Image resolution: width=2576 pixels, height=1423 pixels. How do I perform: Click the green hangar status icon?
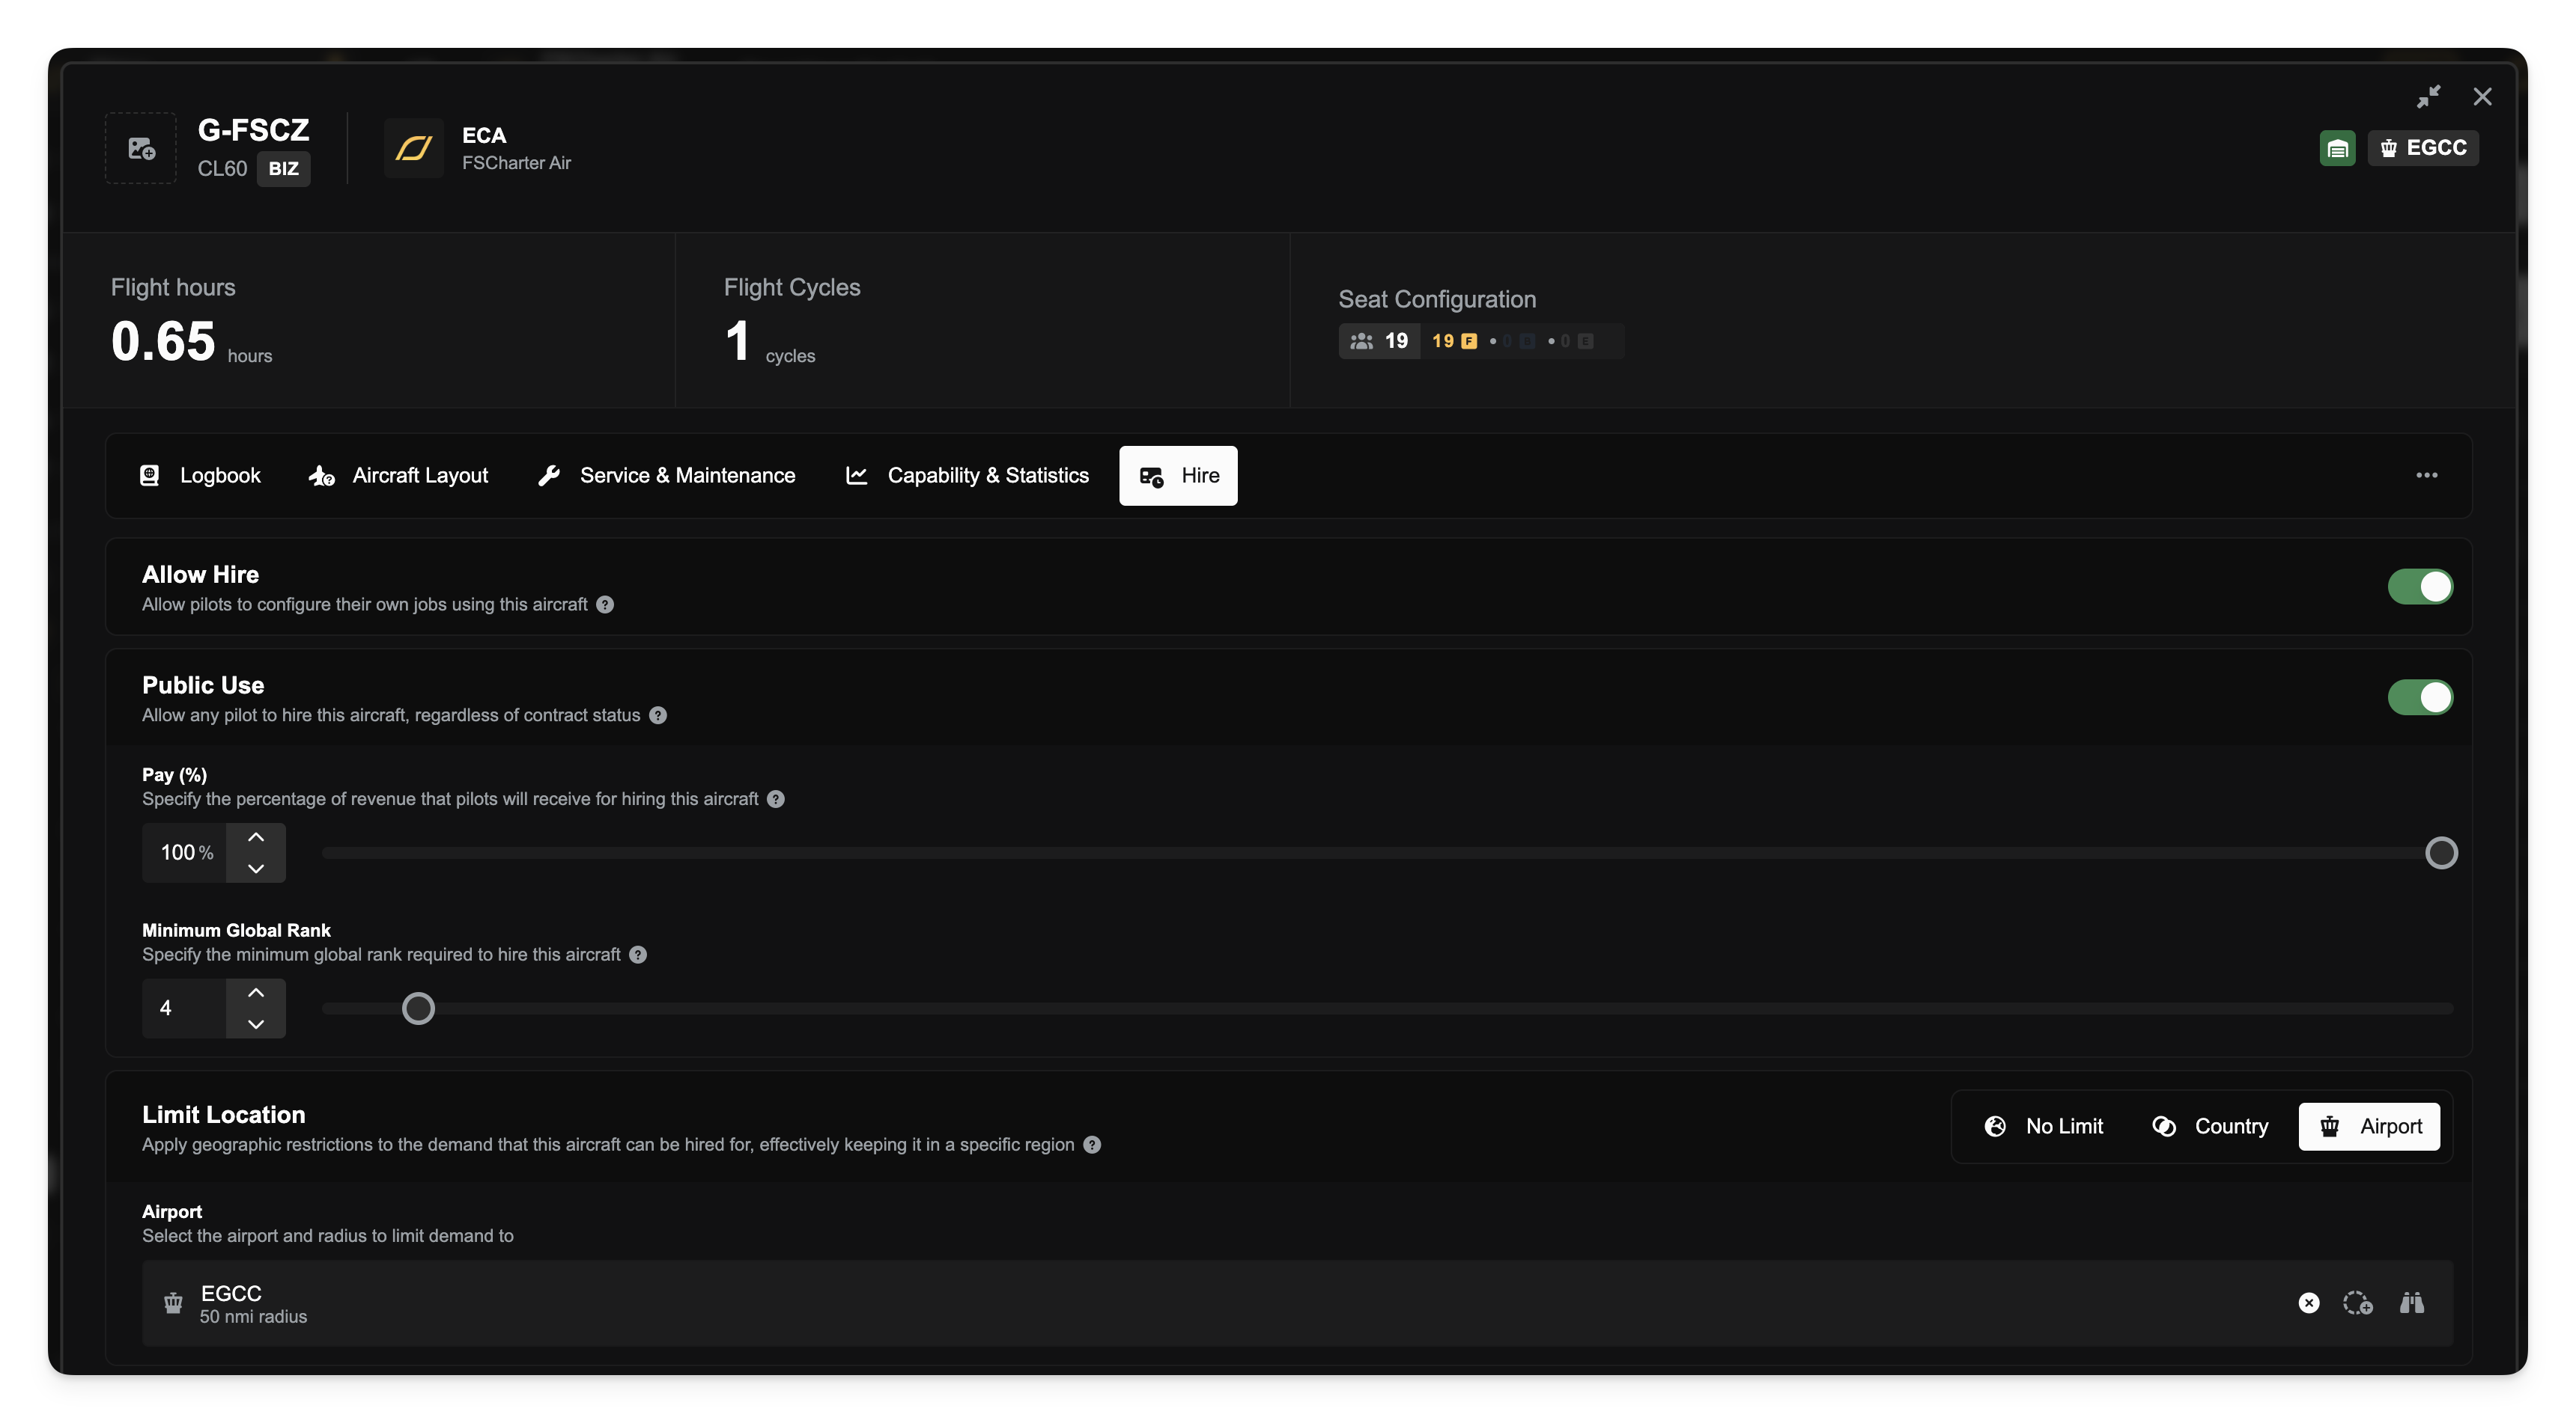click(2337, 148)
